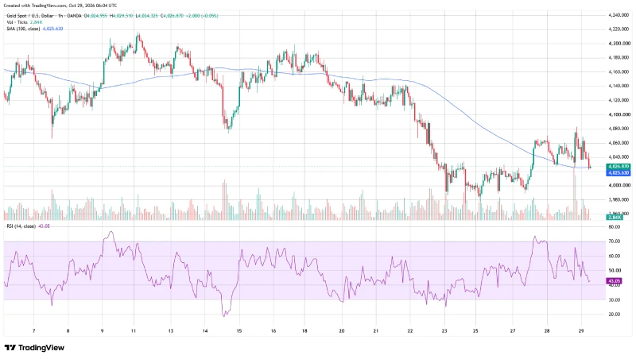Select the RSI (14, close) indicator legend
Viewport: 636px width, 359px height.
point(21,226)
